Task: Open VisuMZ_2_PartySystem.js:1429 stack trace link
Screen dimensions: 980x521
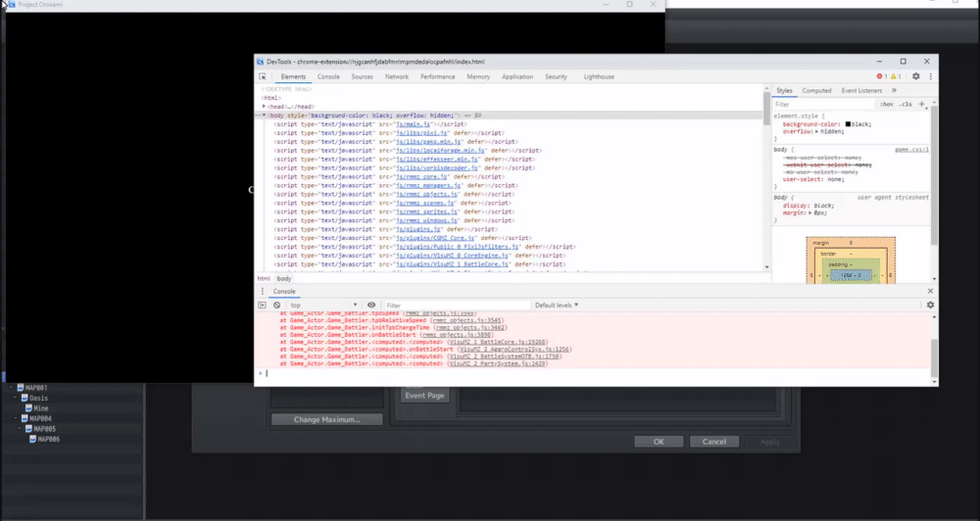Action: tap(498, 363)
